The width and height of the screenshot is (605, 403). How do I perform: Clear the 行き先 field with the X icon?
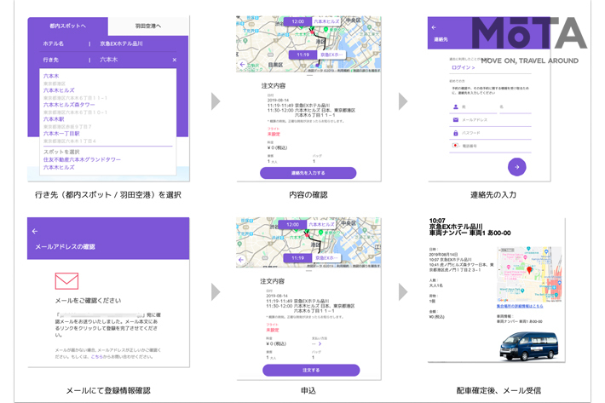click(175, 60)
